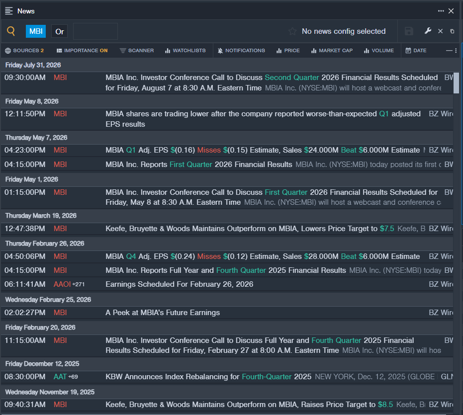463x415 pixels.
Task: Click the AAT ticker symbol
Action: [x=60, y=377]
